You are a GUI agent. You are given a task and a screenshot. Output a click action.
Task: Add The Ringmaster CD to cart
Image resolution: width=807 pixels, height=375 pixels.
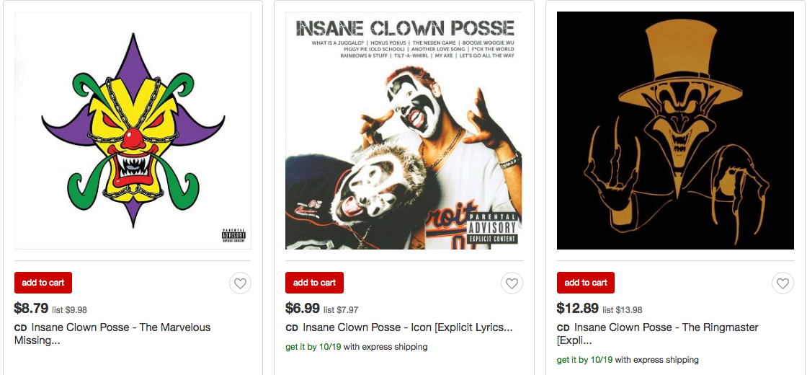(x=586, y=283)
